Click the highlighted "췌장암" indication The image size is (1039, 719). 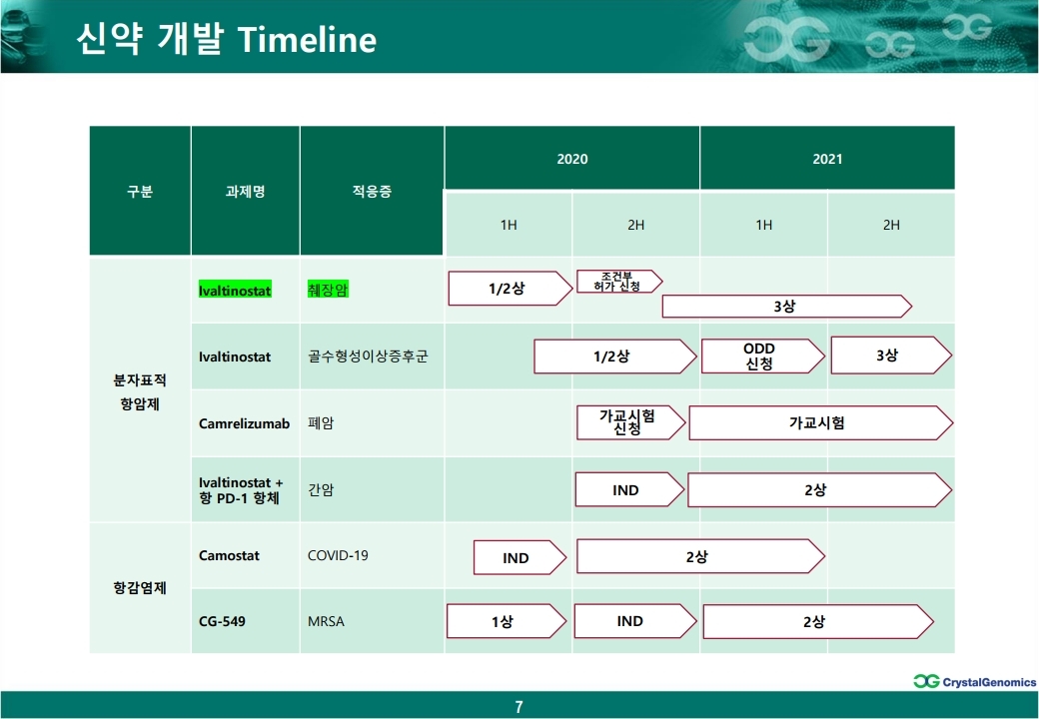point(328,290)
